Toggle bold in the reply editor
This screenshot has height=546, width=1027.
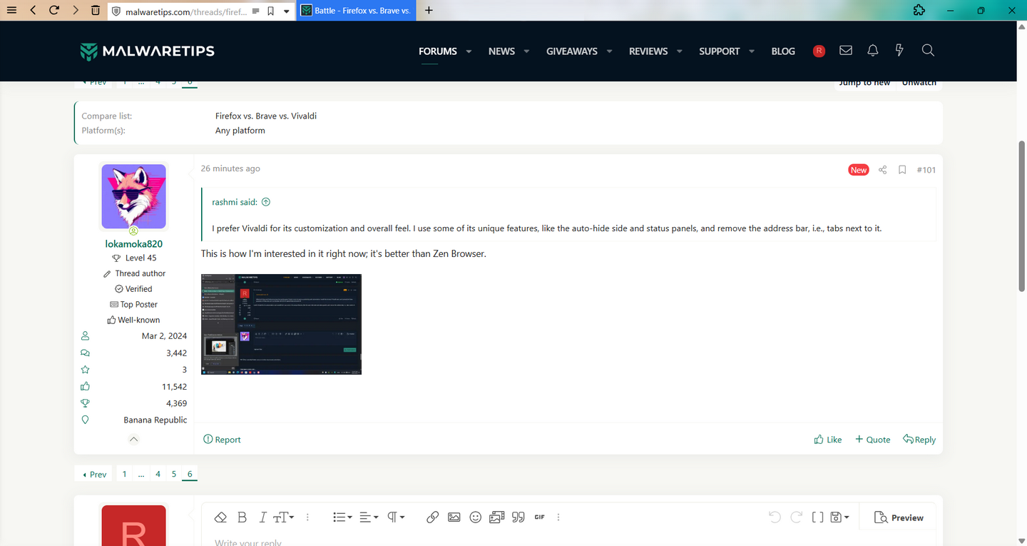(x=242, y=517)
